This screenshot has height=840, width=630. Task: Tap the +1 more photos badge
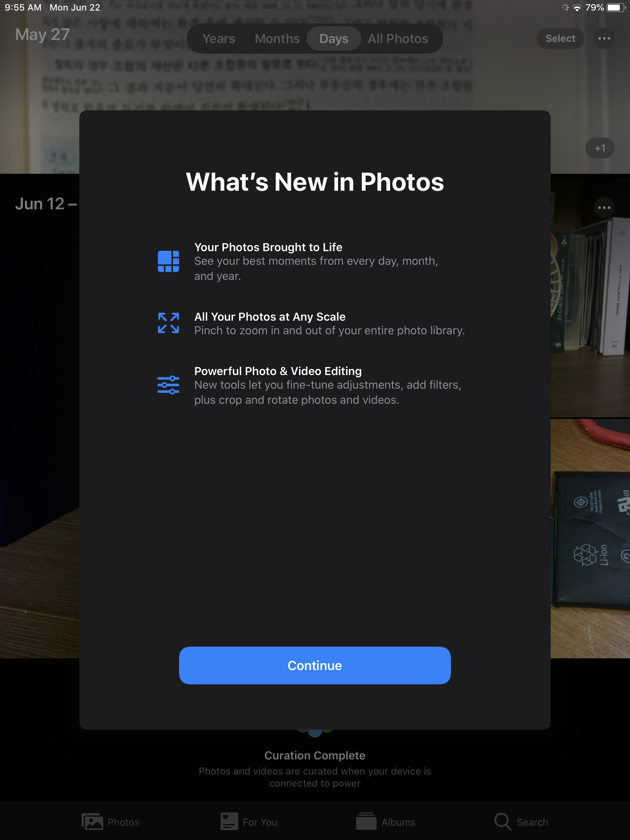click(x=600, y=148)
